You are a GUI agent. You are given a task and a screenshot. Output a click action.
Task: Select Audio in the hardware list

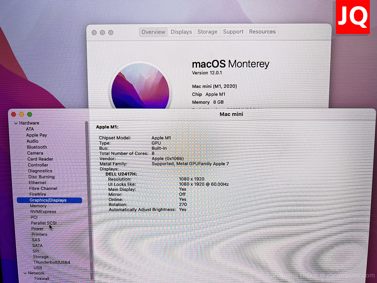pyautogui.click(x=32, y=141)
